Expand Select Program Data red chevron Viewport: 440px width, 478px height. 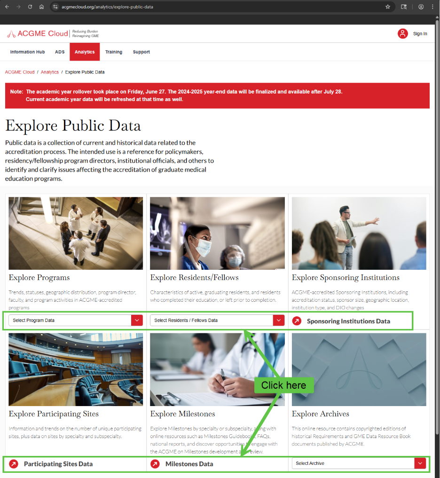(x=137, y=321)
